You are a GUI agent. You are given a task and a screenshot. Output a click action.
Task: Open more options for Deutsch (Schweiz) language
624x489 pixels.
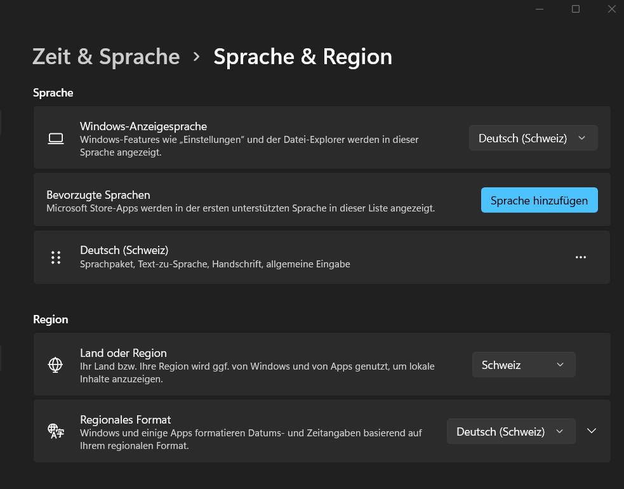click(580, 257)
